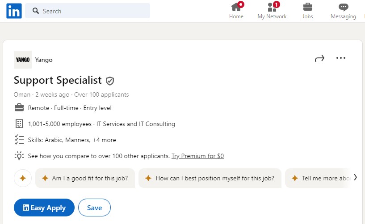Open the three-dot more options menu
The width and height of the screenshot is (365, 224).
pos(341,58)
